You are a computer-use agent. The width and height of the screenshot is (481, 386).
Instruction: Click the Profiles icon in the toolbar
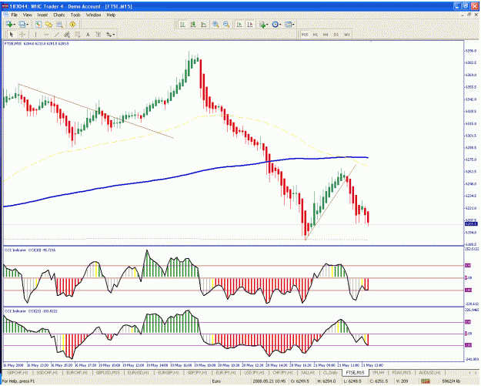click(x=22, y=25)
